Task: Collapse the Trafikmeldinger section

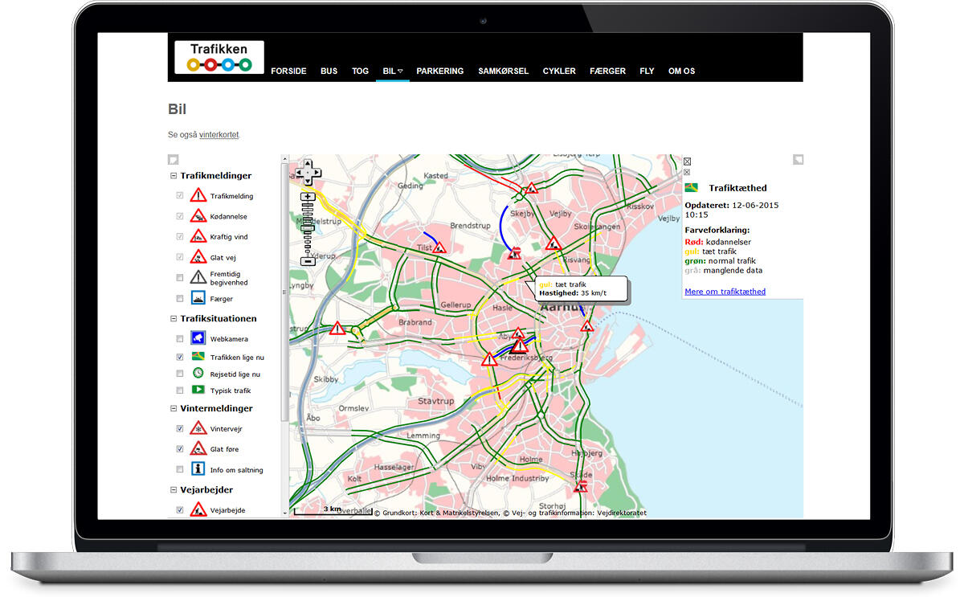Action: (173, 176)
